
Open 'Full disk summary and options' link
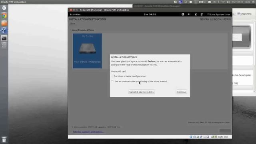pyautogui.click(x=88, y=132)
